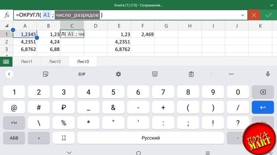Tap the opening parenthesis key

188,107
